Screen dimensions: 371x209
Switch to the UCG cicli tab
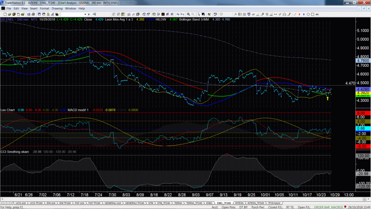21,203
